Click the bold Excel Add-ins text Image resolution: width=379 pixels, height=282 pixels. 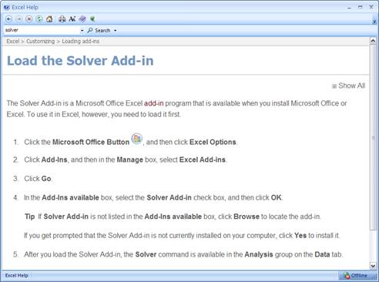coord(203,159)
